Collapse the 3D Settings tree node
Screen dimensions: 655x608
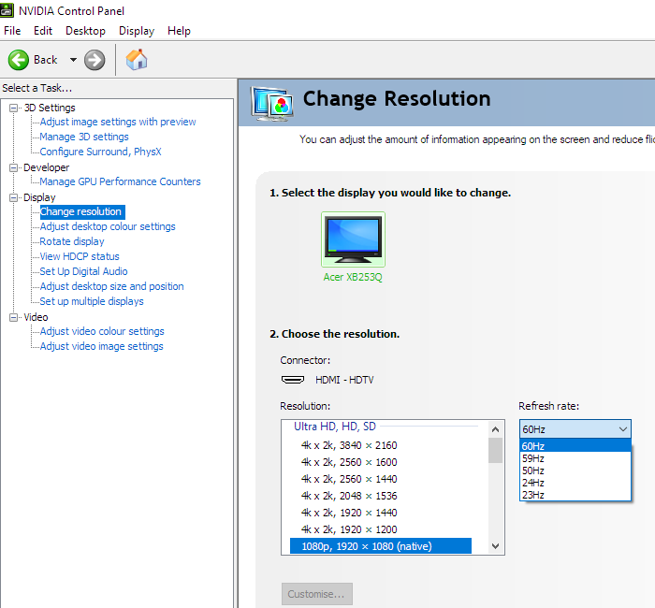[x=13, y=108]
